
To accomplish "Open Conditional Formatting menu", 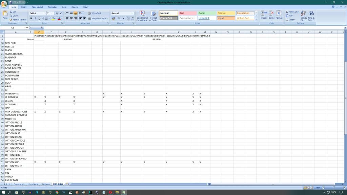I will [x=142, y=16].
